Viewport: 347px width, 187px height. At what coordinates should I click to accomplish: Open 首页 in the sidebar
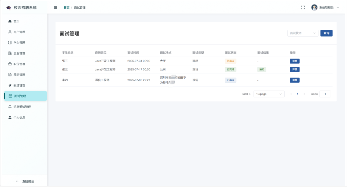click(x=25, y=21)
